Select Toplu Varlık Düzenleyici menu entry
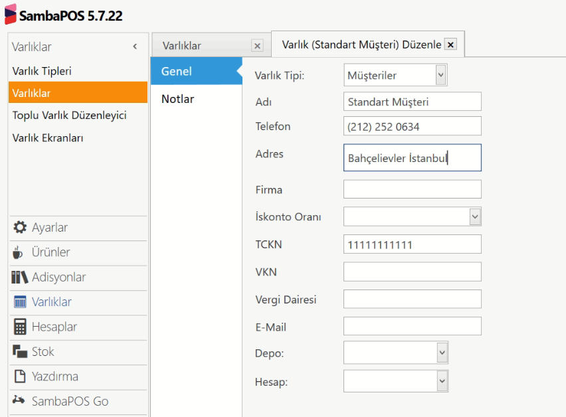Viewport: 566px width, 417px height. click(x=69, y=116)
